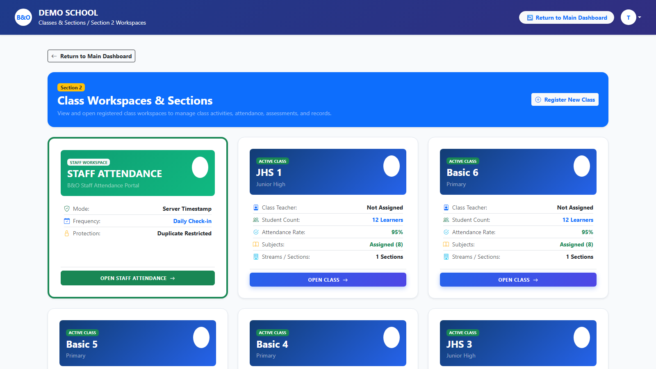The width and height of the screenshot is (656, 369).
Task: Click Assigned (8) in Basic 6 card
Action: pyautogui.click(x=576, y=244)
